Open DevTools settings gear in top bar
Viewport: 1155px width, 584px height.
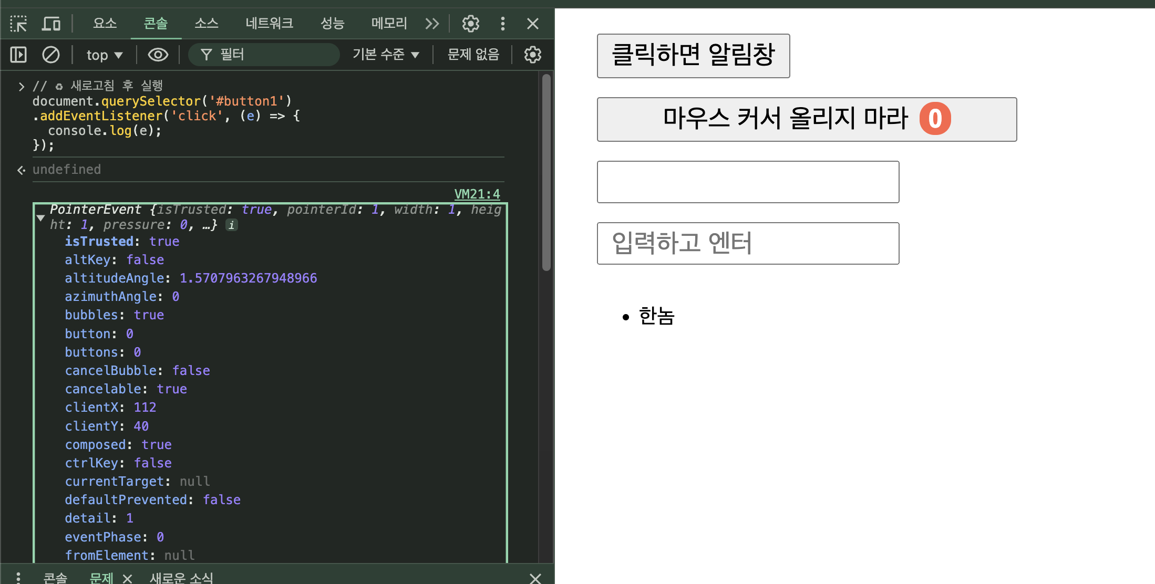coord(470,24)
